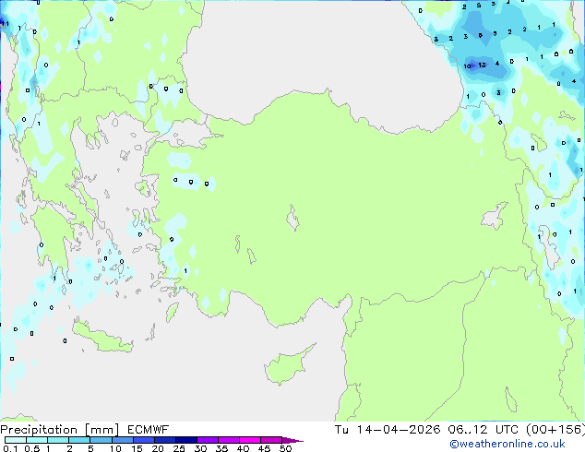The width and height of the screenshot is (585, 452).
Task: Click the 'ECMWF' model label
Action: tap(149, 430)
